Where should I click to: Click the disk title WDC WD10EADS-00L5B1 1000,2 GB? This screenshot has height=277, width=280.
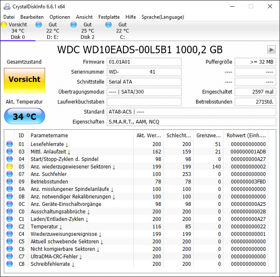(140, 50)
